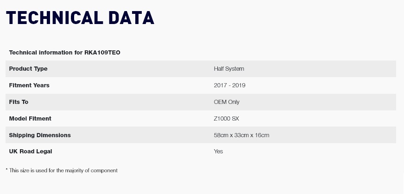
Task: Click the 2019 end year text
Action: click(x=239, y=85)
